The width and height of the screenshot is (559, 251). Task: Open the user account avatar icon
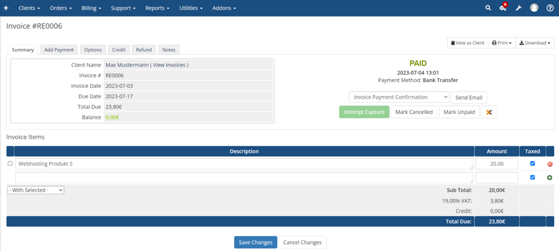coord(534,8)
